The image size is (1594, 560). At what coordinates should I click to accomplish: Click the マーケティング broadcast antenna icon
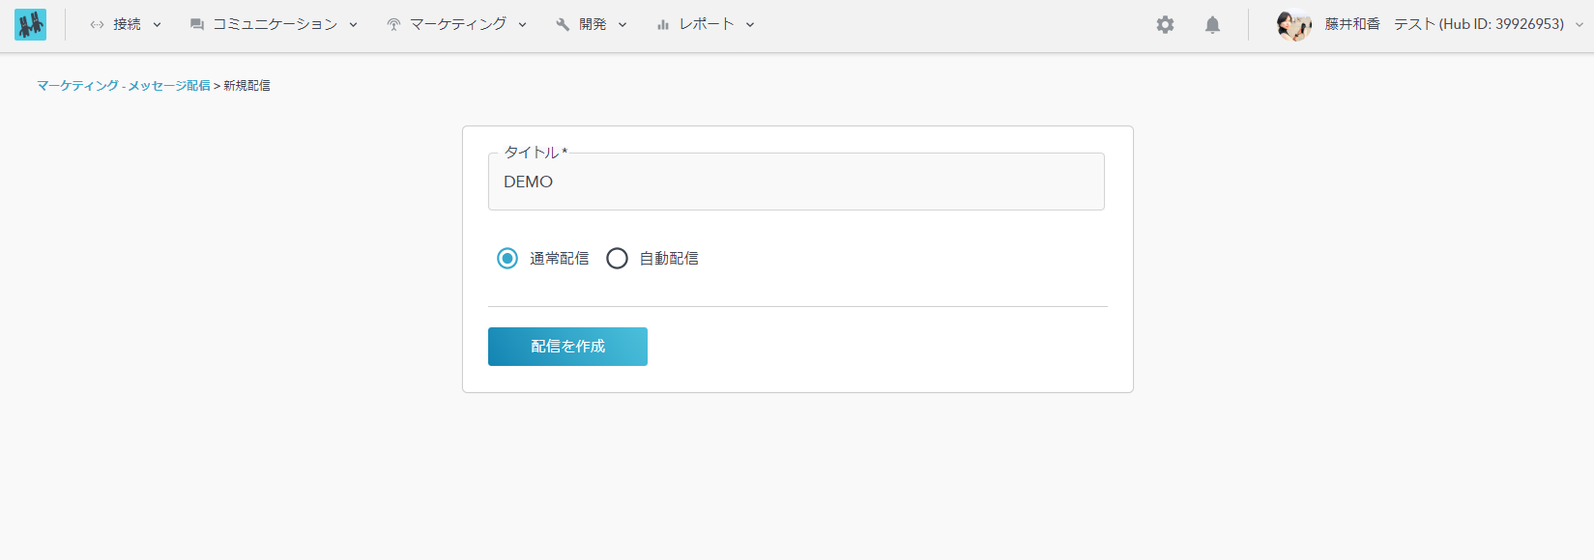393,25
